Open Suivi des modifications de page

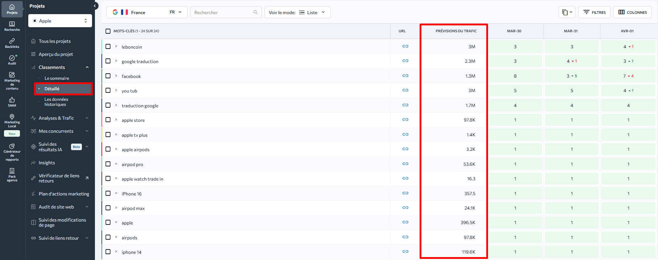[62, 223]
